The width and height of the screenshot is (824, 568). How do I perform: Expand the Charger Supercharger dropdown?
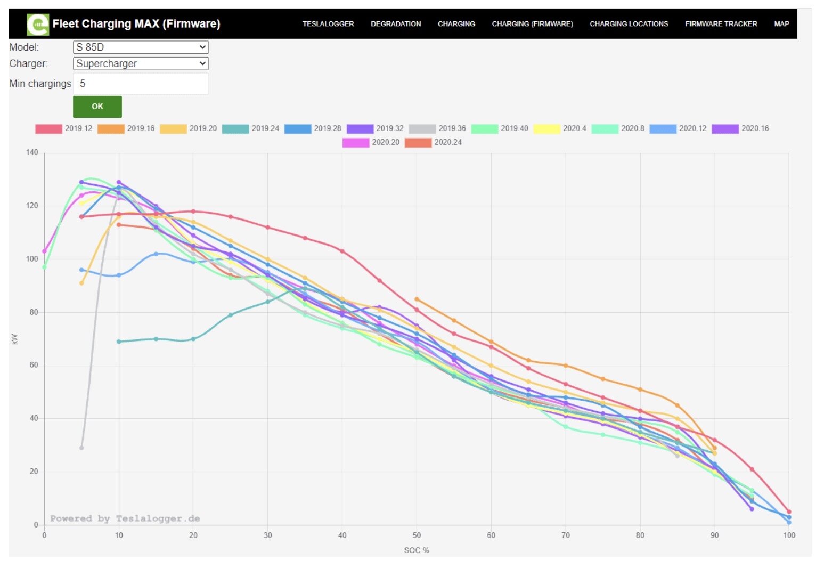pos(141,64)
